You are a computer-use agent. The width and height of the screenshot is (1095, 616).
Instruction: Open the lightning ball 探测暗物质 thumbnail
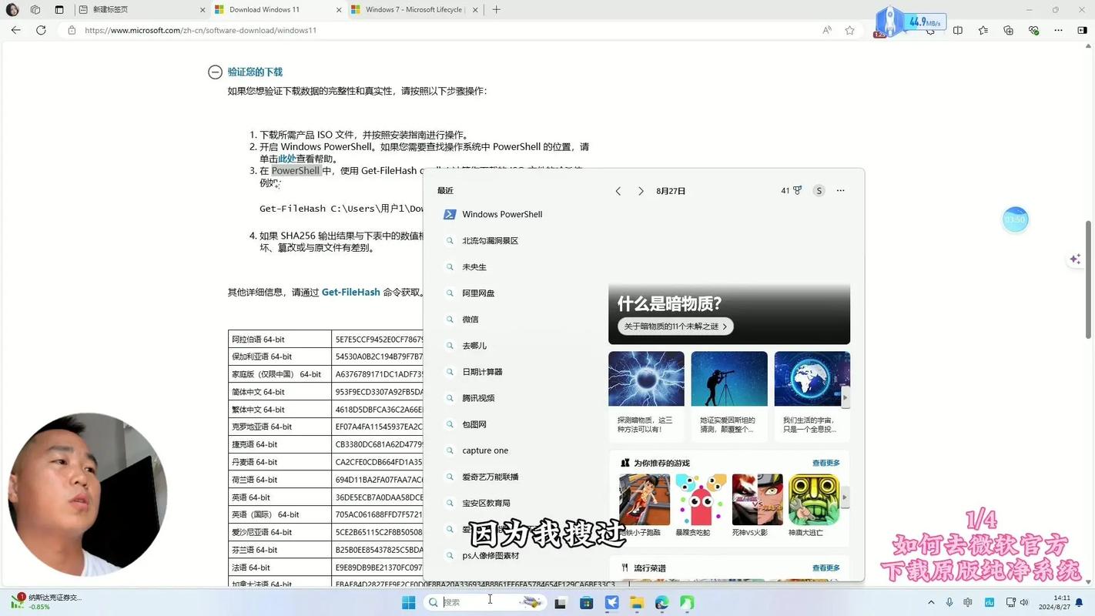[x=646, y=379]
